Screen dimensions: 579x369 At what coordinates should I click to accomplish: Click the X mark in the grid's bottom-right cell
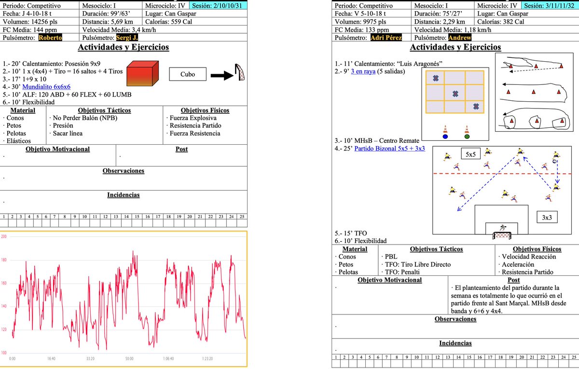click(x=476, y=107)
